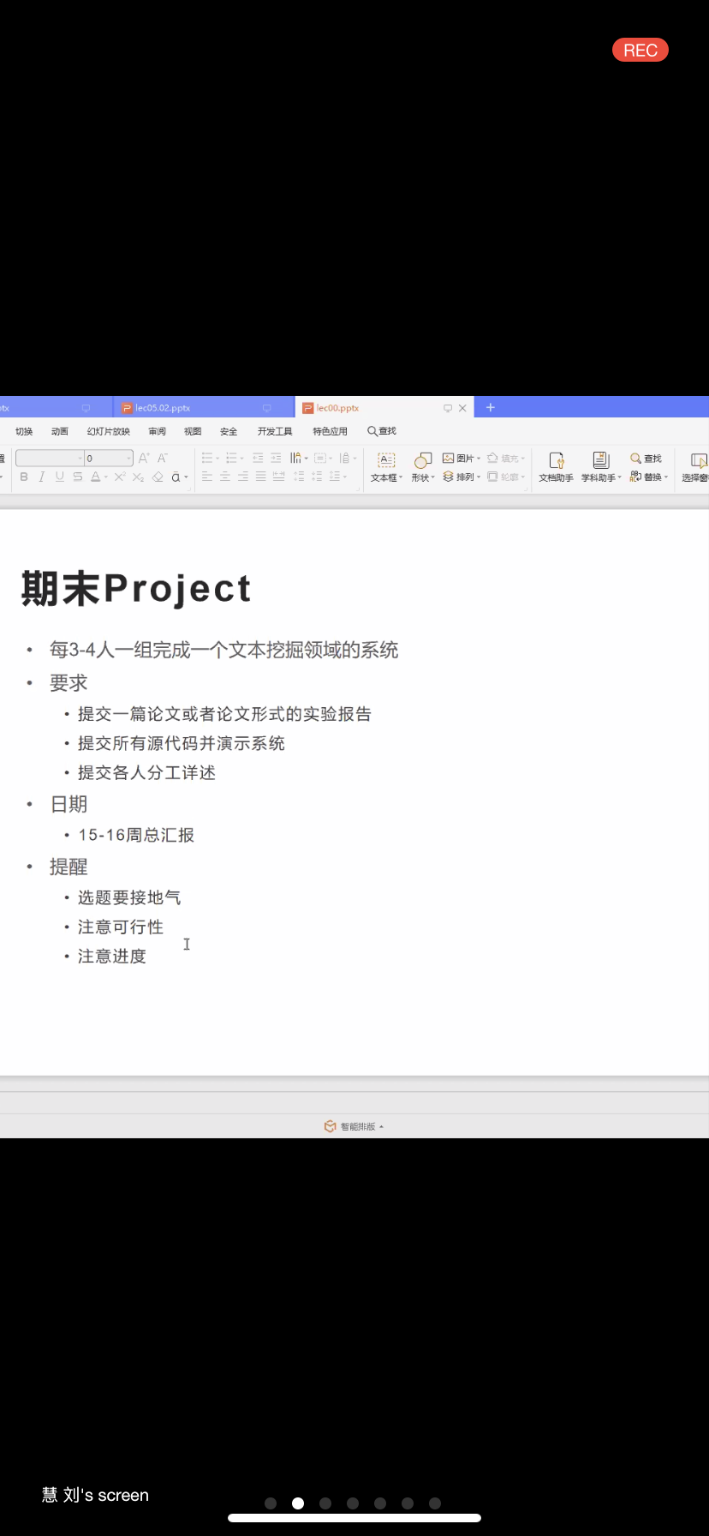Open the 幻灯片放映 slideshow menu

[x=108, y=431]
